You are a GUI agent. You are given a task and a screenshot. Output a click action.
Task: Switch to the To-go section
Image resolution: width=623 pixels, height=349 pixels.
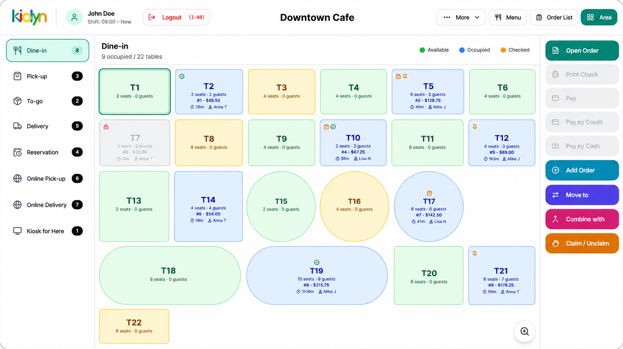coord(47,101)
